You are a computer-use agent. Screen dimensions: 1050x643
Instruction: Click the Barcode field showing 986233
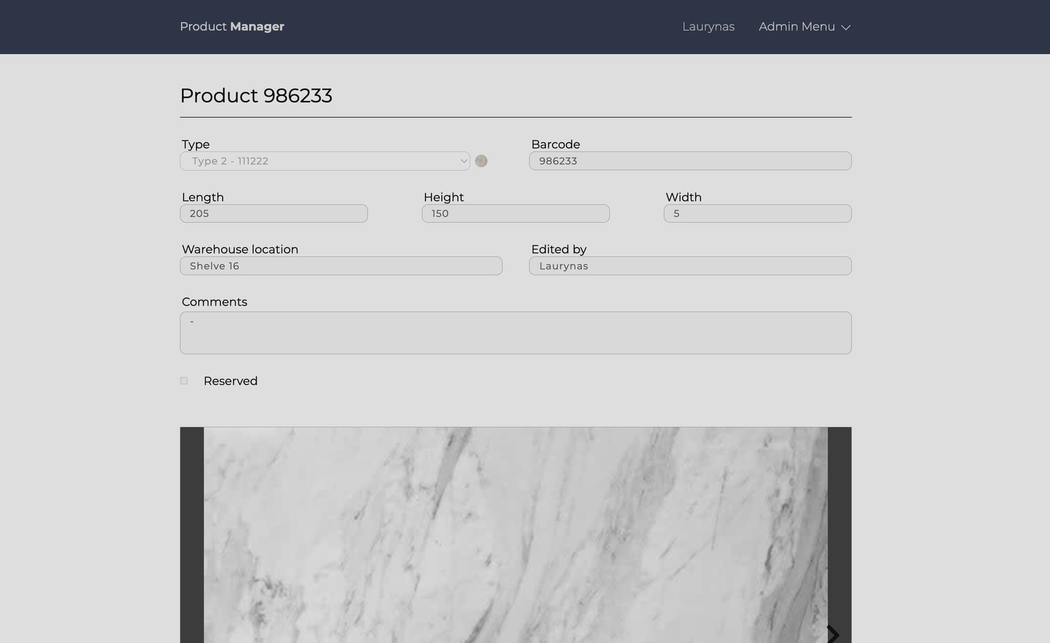tap(690, 161)
